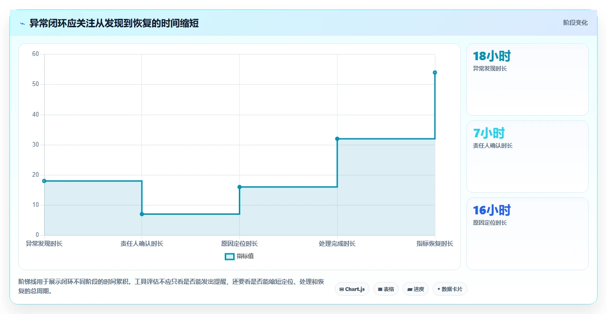Click the title 异常闭环应关注从发现到恢复的时间缩短
Viewport: 607px width, 314px height.
coord(114,23)
